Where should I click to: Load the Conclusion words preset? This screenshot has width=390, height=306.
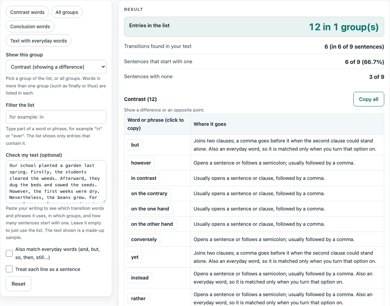pyautogui.click(x=30, y=27)
